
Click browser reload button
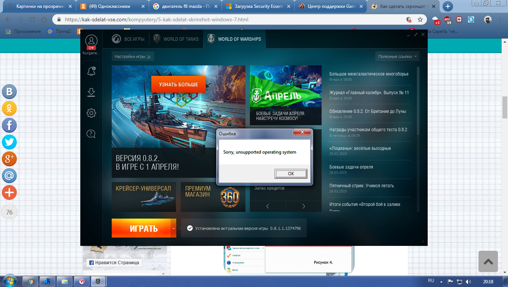click(x=32, y=19)
